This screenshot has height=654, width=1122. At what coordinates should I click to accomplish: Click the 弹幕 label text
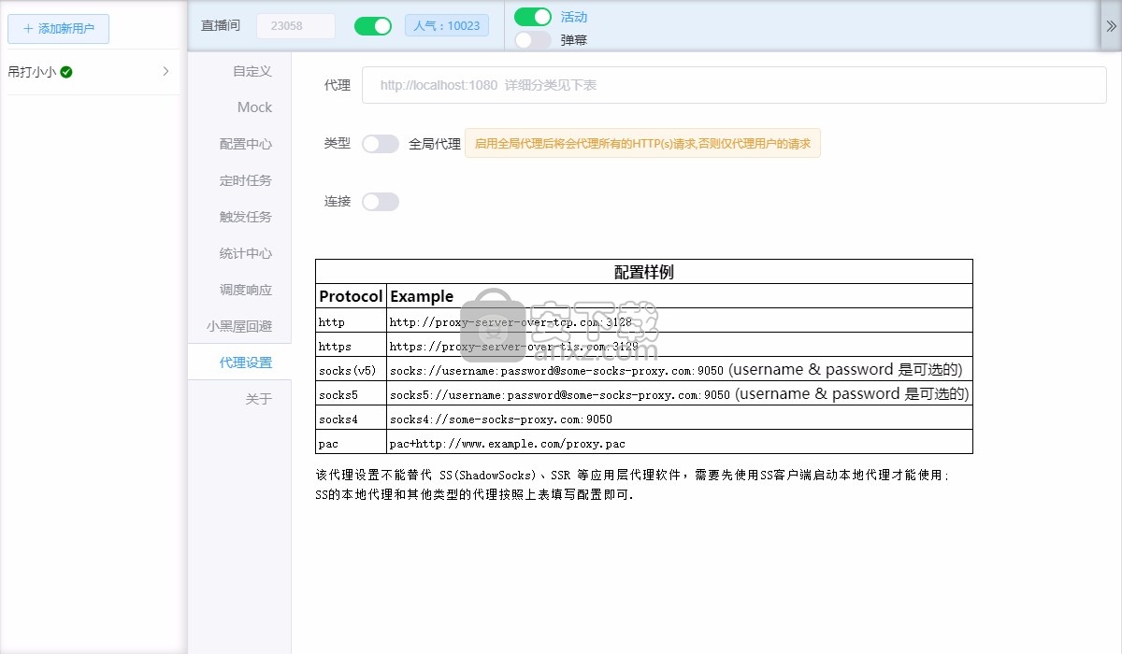point(574,40)
